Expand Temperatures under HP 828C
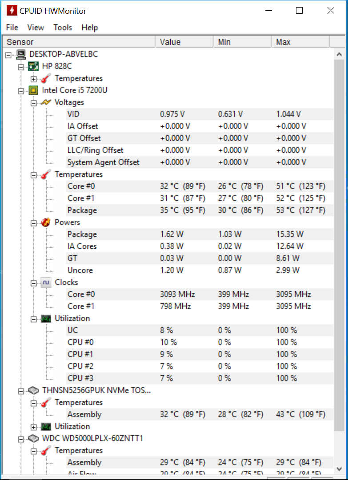Image resolution: width=348 pixels, height=480 pixels. tap(34, 79)
